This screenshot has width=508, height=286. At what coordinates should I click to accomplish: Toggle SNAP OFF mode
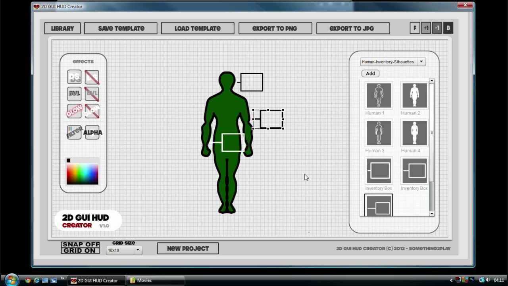(80, 244)
